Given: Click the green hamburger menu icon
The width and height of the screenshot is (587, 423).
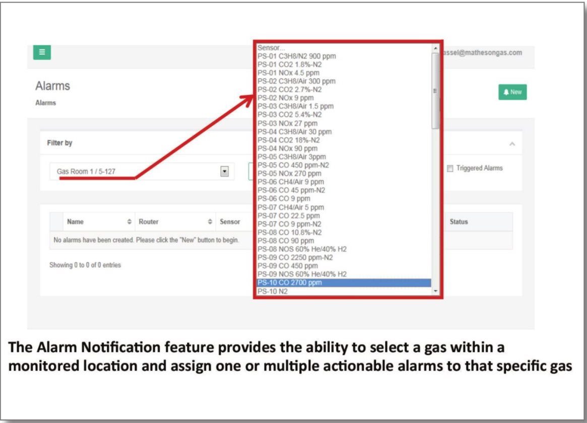Looking at the screenshot, I should 42,52.
